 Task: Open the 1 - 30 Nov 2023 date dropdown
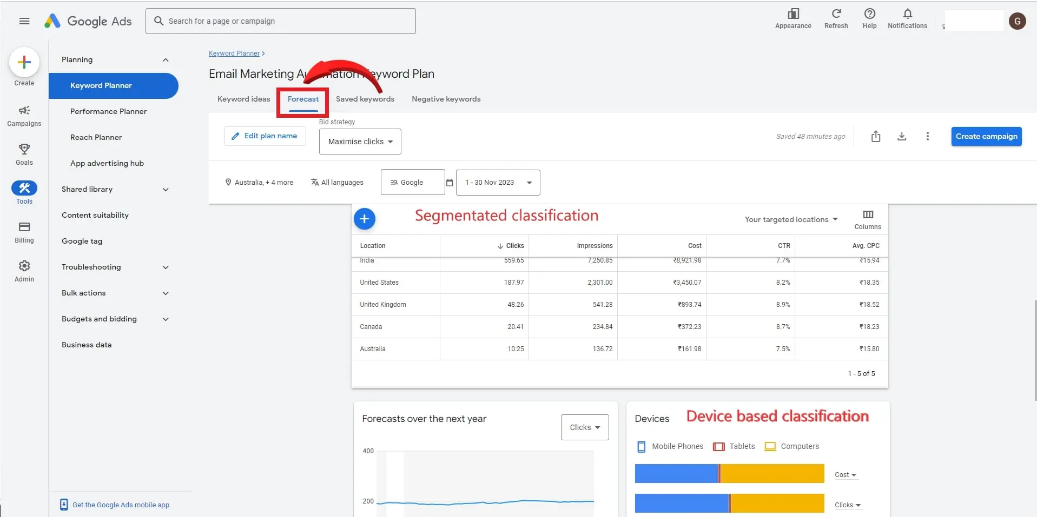(x=498, y=183)
